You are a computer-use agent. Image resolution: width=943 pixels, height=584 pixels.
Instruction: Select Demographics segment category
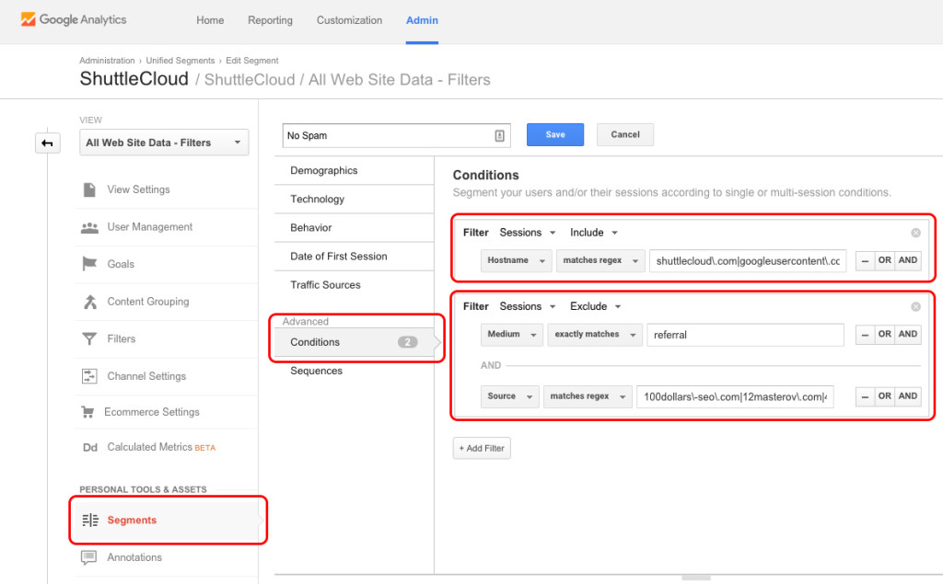[355, 171]
